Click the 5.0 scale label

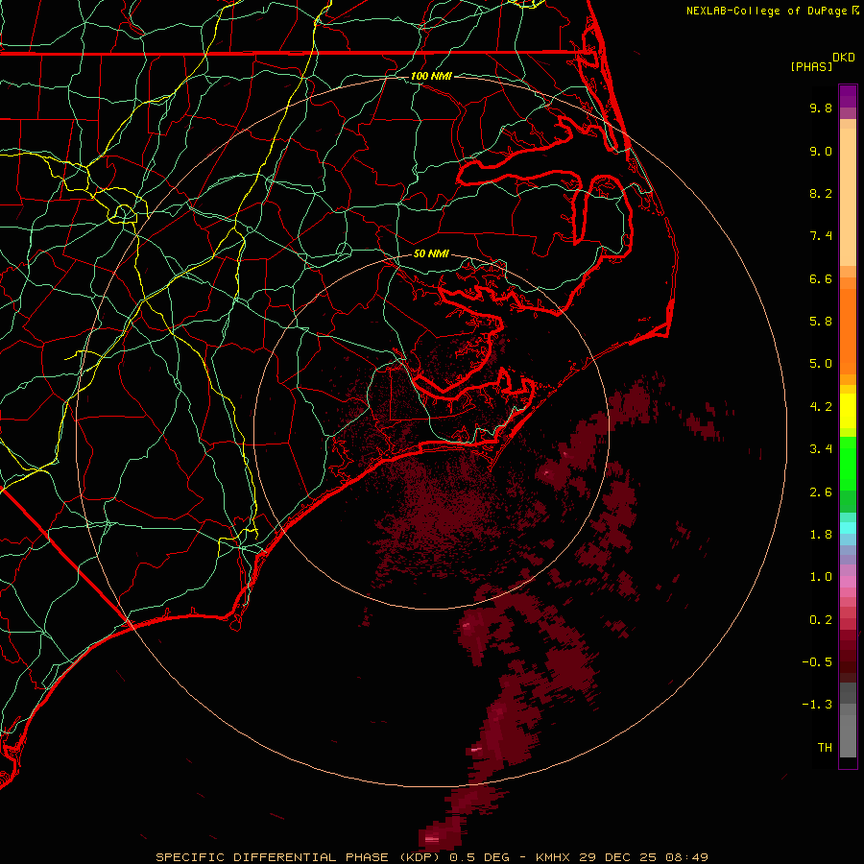(x=821, y=364)
